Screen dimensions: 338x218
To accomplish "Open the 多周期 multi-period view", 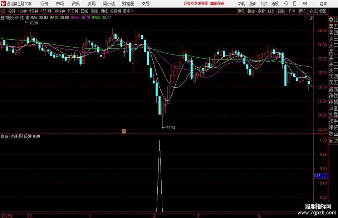I will pos(116,11).
